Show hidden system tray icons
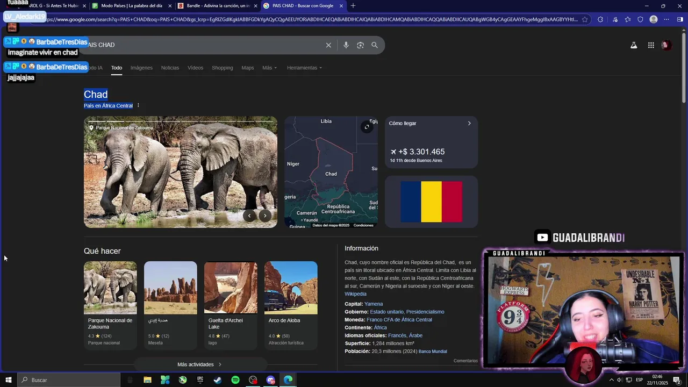 [611, 380]
